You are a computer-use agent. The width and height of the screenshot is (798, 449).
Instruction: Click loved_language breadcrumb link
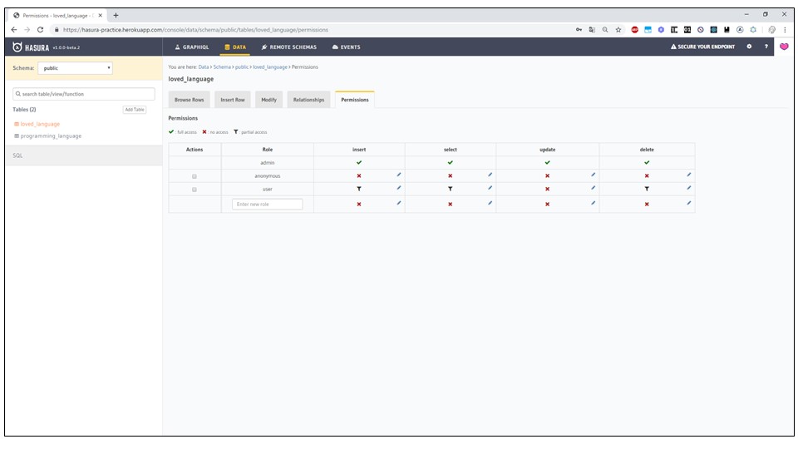click(x=270, y=67)
